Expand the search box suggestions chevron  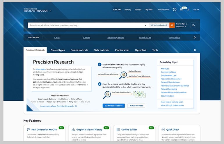145,25
